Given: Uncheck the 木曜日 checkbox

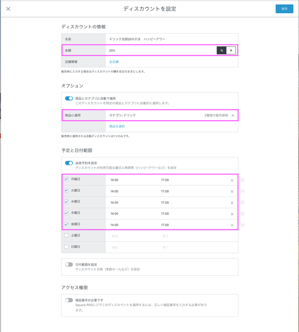Looking at the screenshot, I should coord(67,213).
